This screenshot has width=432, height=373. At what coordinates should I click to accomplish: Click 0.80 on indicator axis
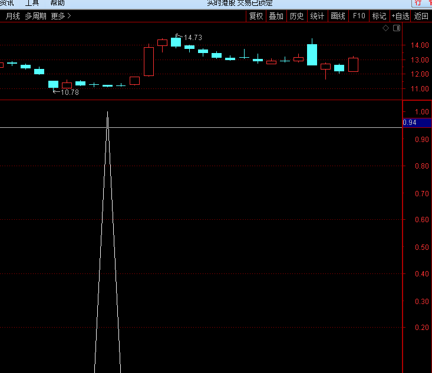tap(422, 166)
